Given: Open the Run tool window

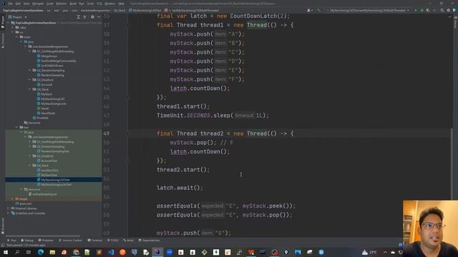Looking at the screenshot, I should (x=11, y=241).
